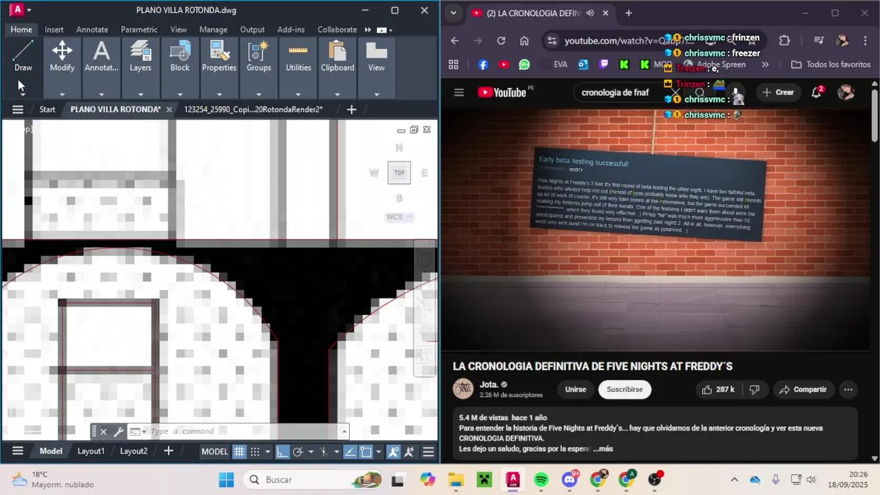The height and width of the screenshot is (495, 880).
Task: Switch to the Start file tab
Action: pyautogui.click(x=47, y=109)
